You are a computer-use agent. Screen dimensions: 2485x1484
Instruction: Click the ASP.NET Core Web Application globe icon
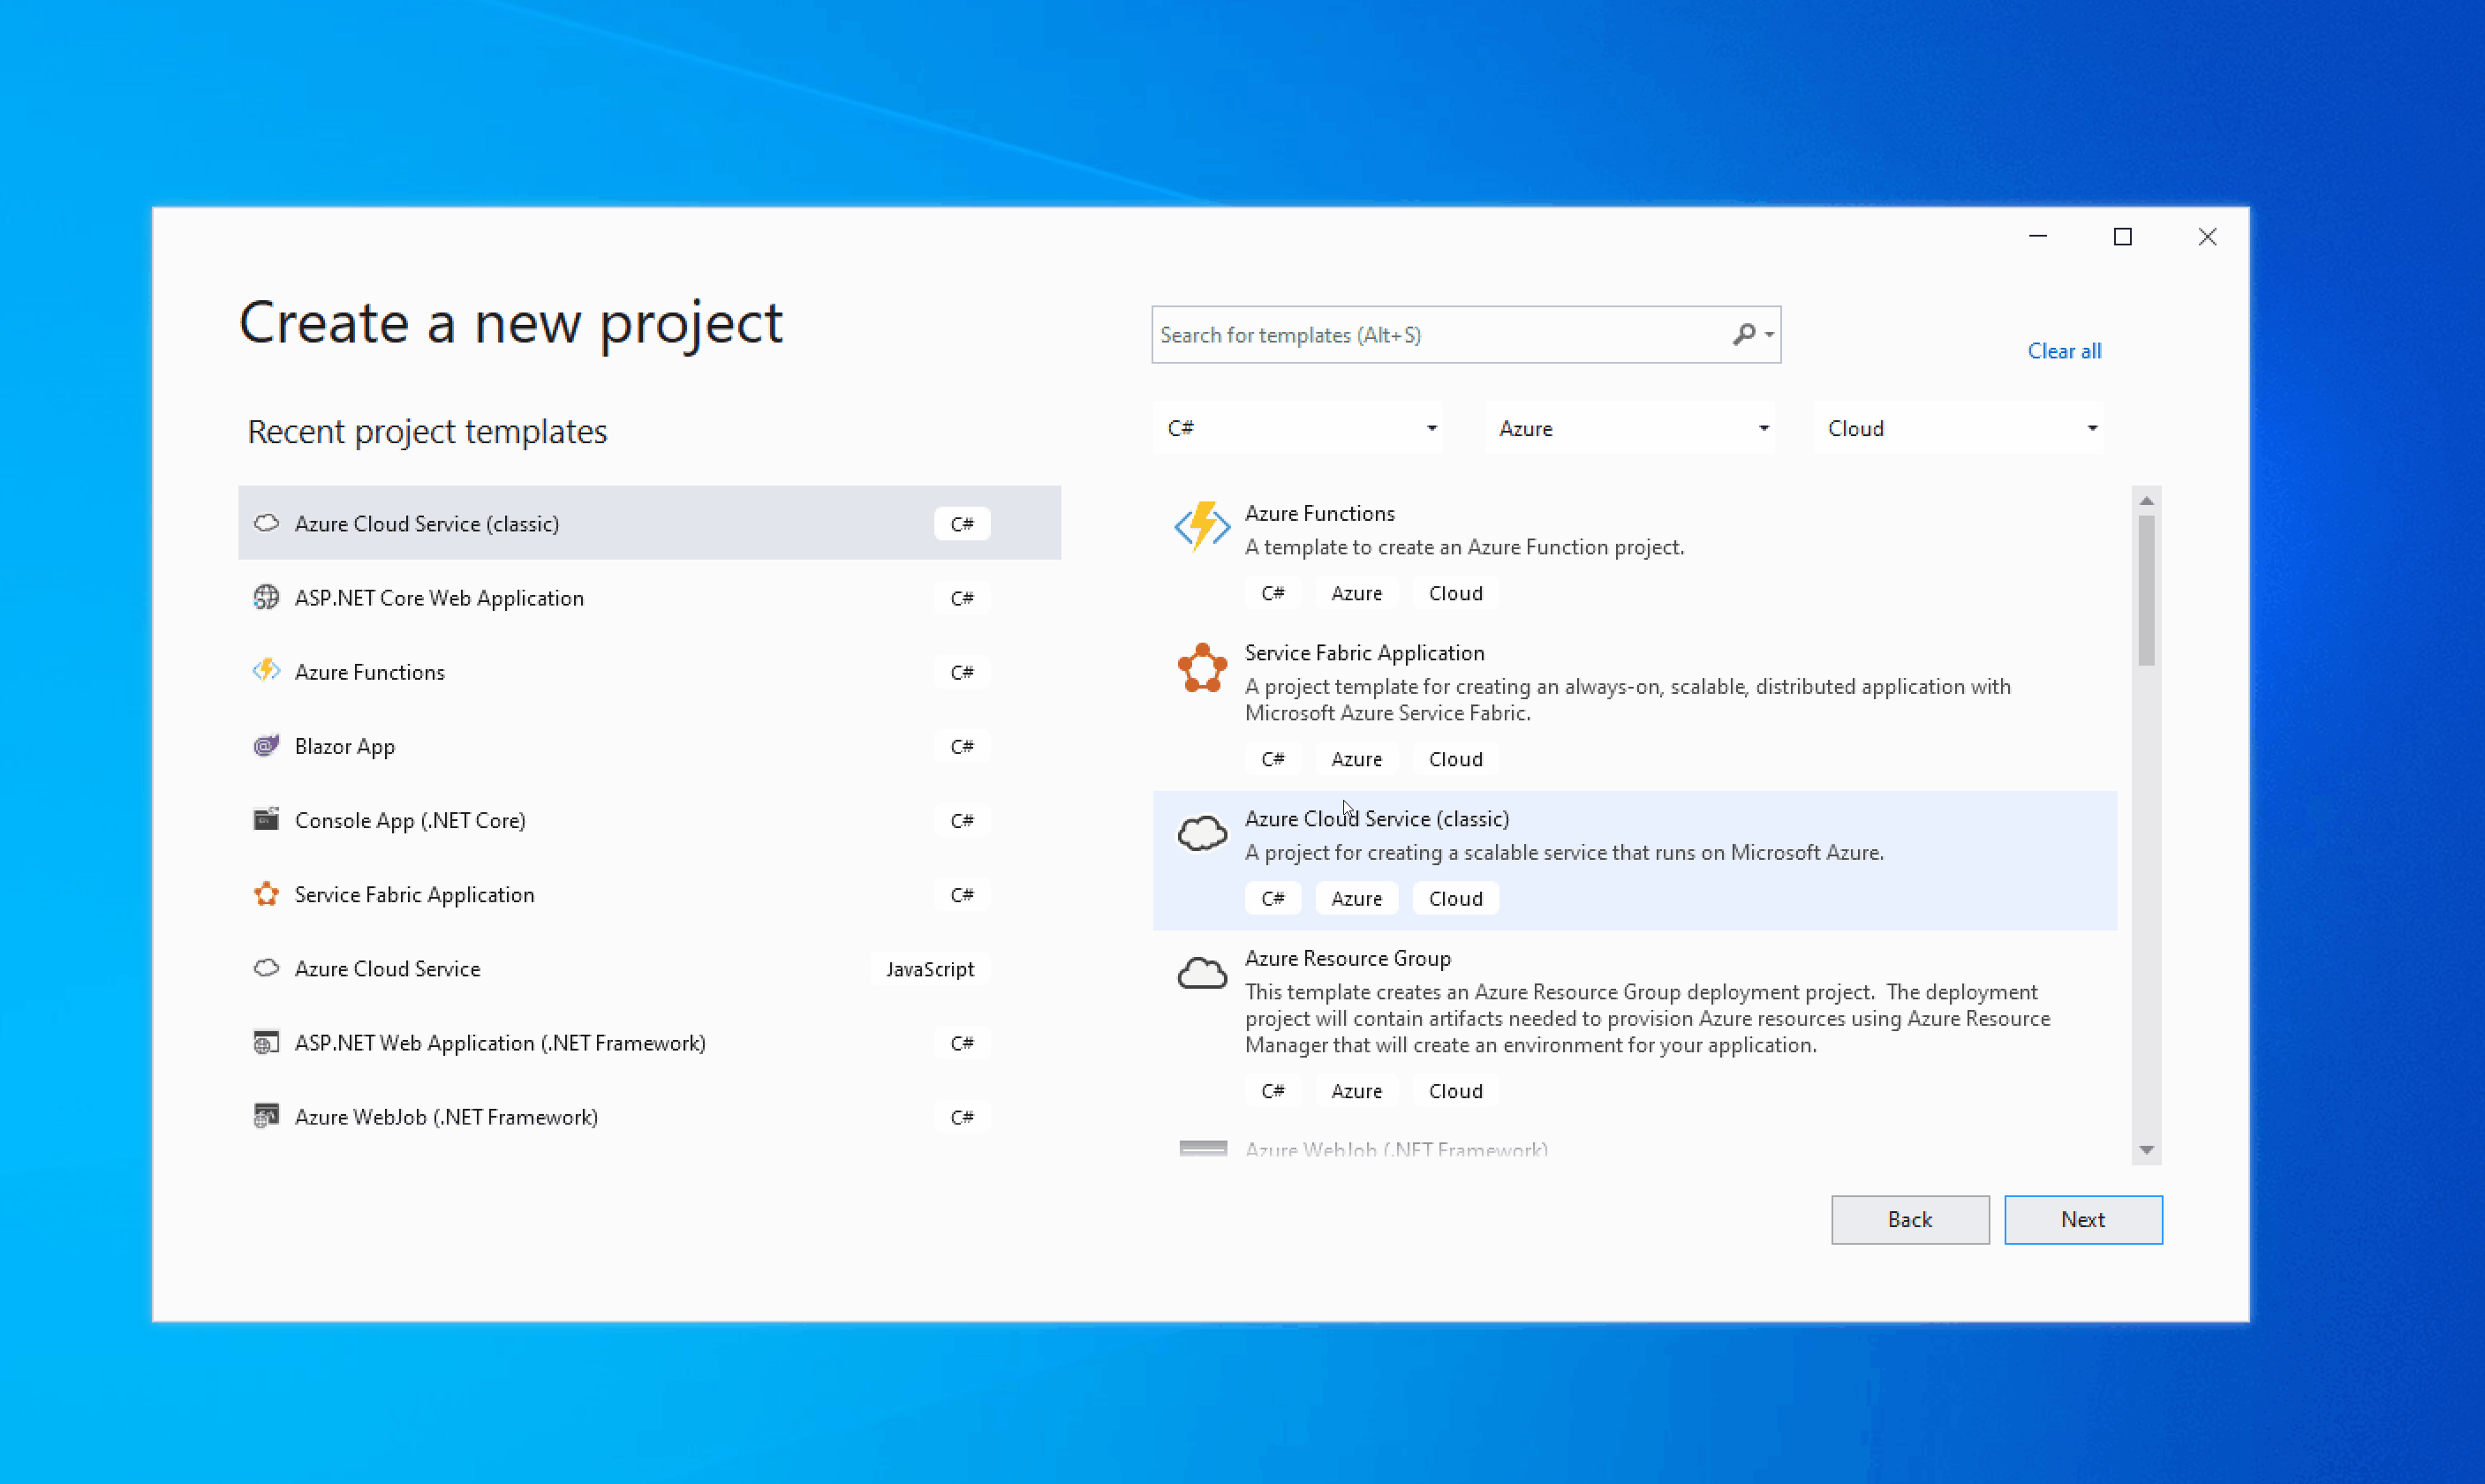coord(265,598)
